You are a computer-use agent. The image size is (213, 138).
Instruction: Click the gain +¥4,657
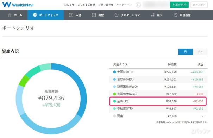pyautogui.click(x=198, y=87)
